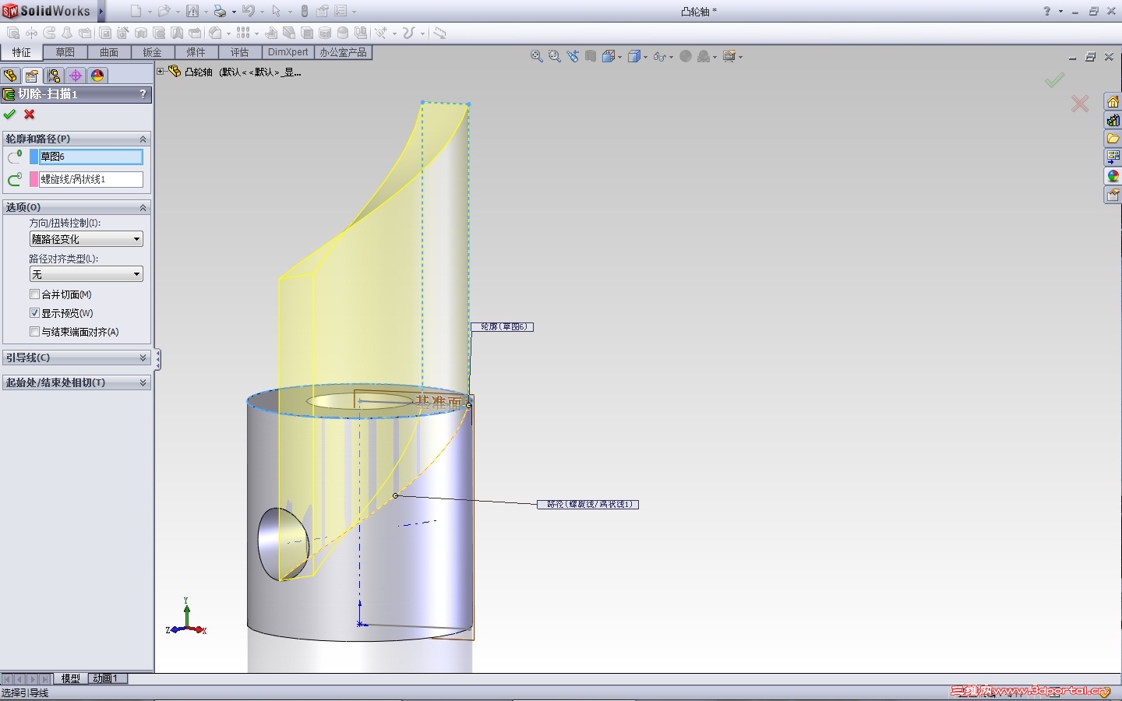1122x701 pixels.
Task: Cancel cut-sweep with the red X in the panel
Action: point(30,114)
